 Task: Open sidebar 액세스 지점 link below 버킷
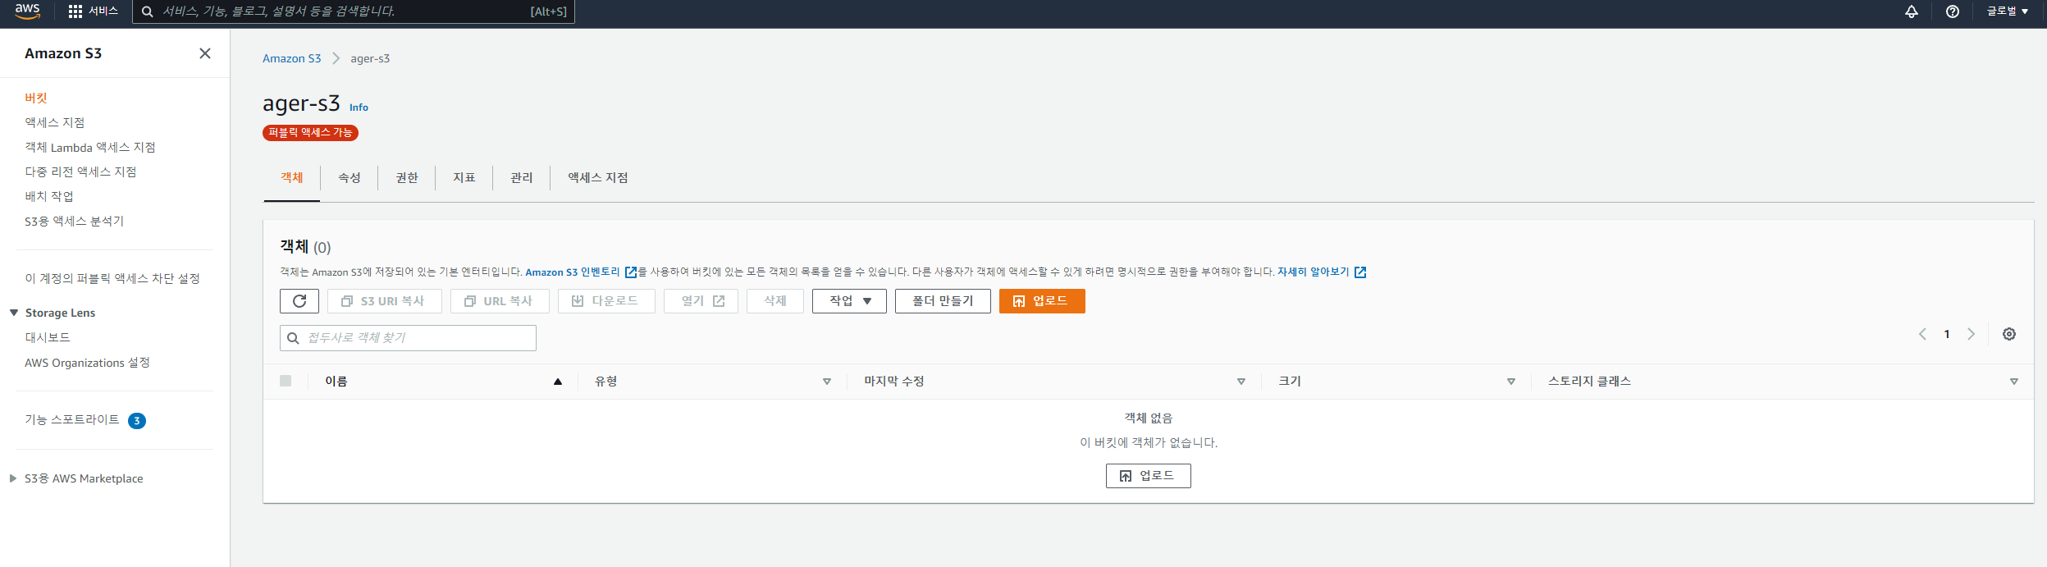55,122
